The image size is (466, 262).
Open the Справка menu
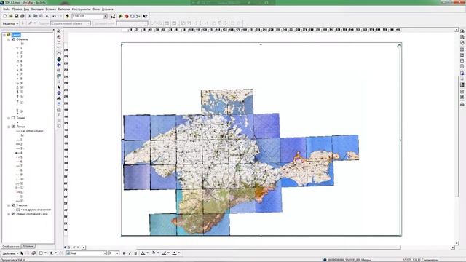click(x=107, y=9)
